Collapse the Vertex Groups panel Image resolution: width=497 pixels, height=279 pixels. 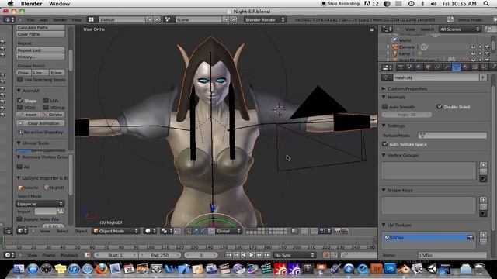click(384, 155)
